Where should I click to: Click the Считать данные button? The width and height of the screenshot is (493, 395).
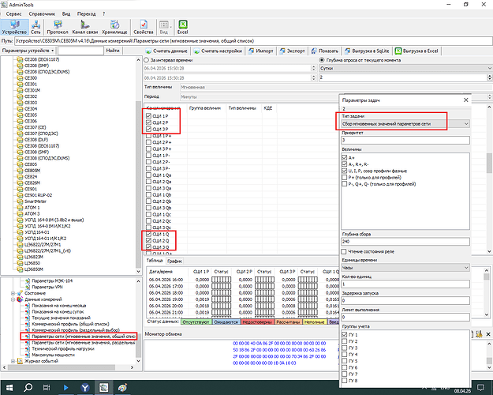coord(167,51)
